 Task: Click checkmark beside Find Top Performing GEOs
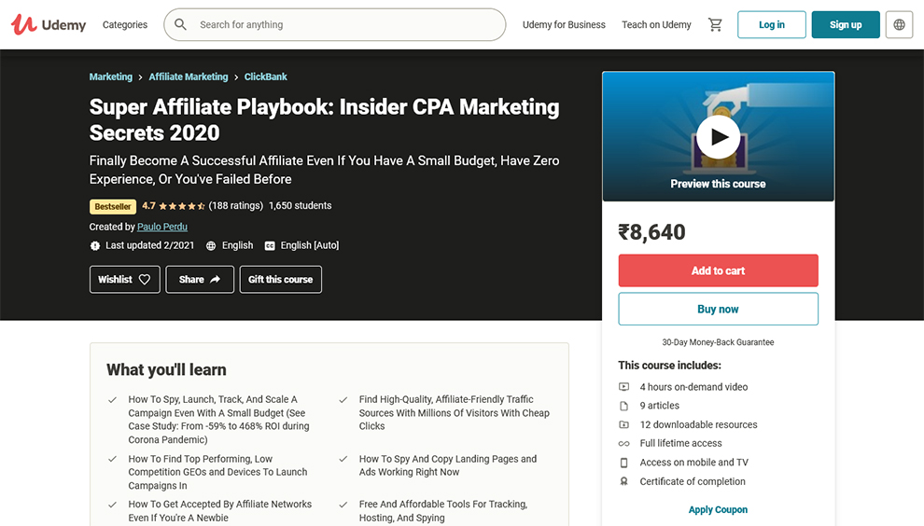(x=112, y=459)
